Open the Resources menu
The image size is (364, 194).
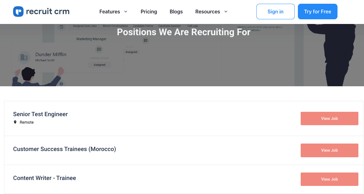[207, 12]
